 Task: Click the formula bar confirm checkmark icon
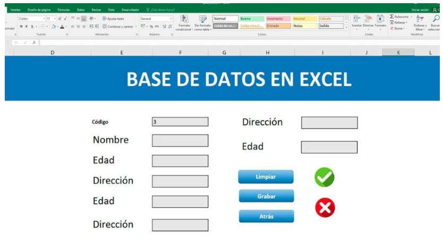tap(25, 43)
